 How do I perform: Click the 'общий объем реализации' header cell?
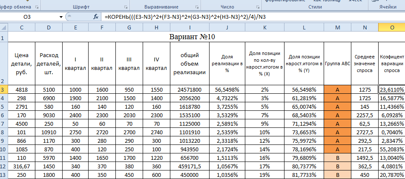point(190,64)
